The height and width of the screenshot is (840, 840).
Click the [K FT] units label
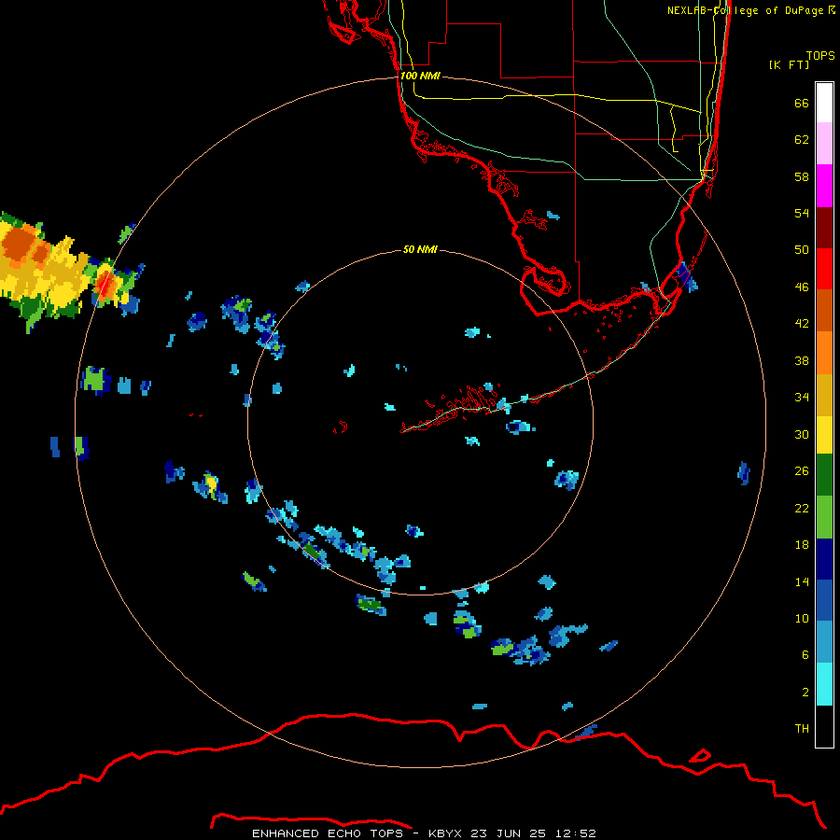789,64
